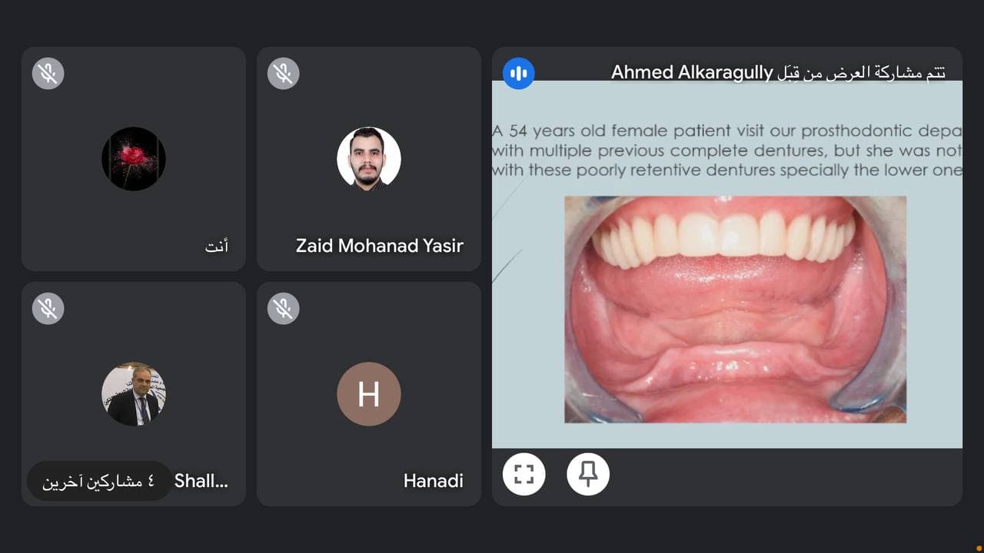Click the أنت name label

coord(217,247)
